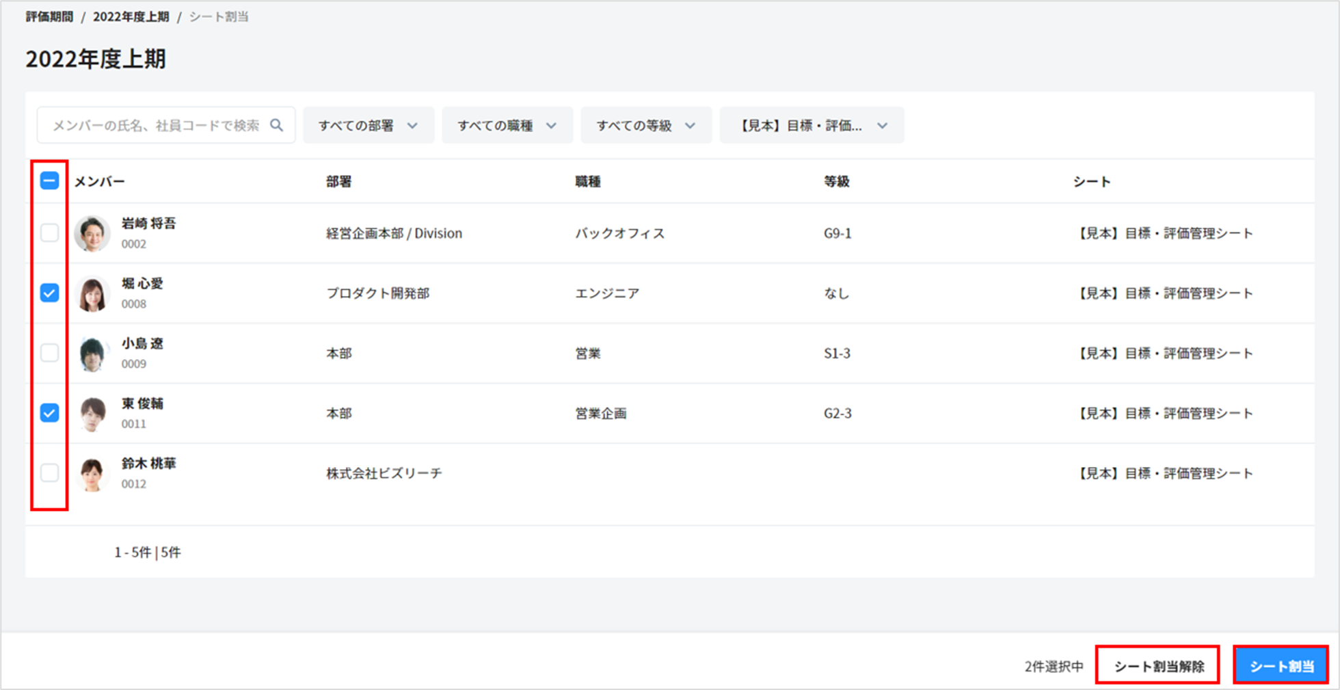Expand the すべての職種 filter
The image size is (1340, 690).
(x=507, y=126)
